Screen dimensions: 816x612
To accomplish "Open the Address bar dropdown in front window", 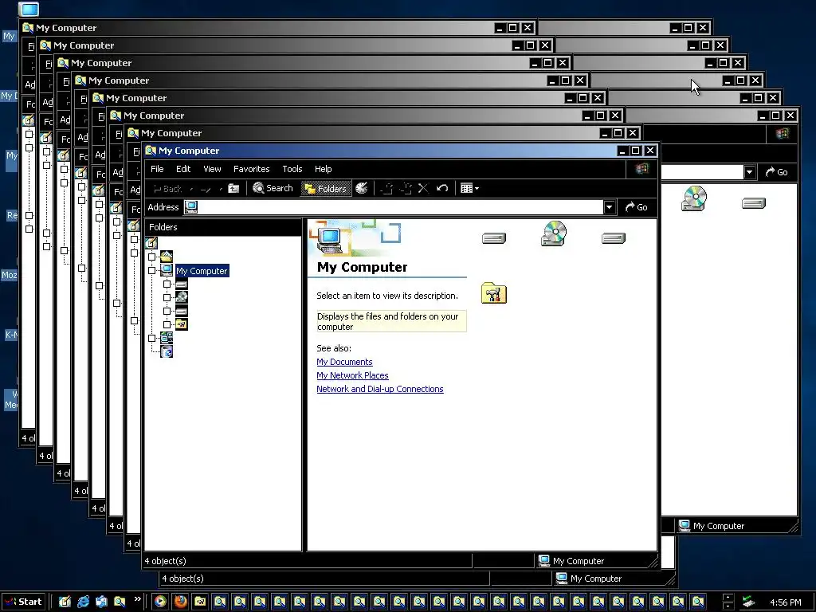I will click(610, 207).
